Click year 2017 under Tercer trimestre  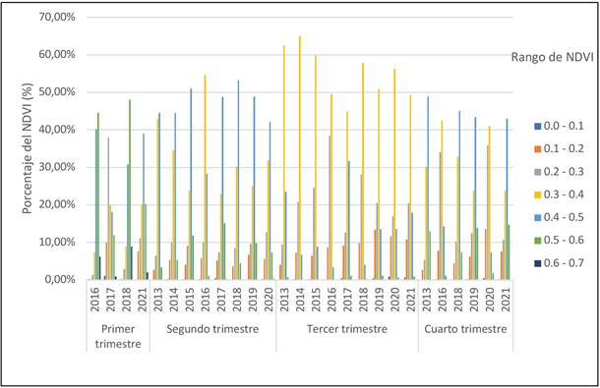pos(348,300)
